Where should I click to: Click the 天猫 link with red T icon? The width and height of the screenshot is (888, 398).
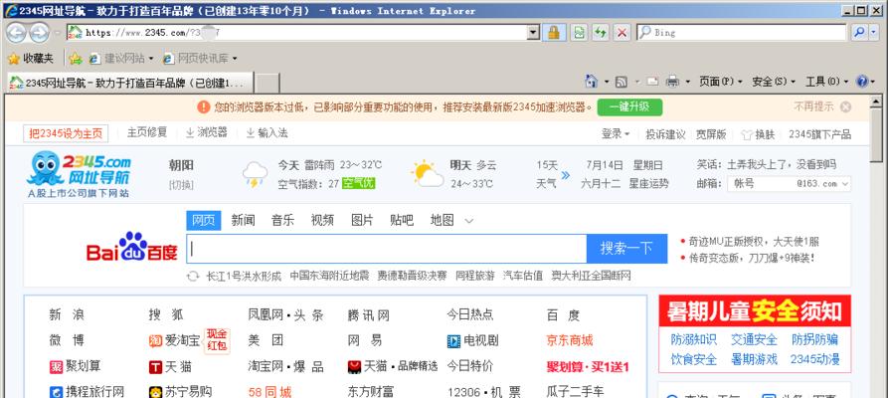[x=170, y=367]
